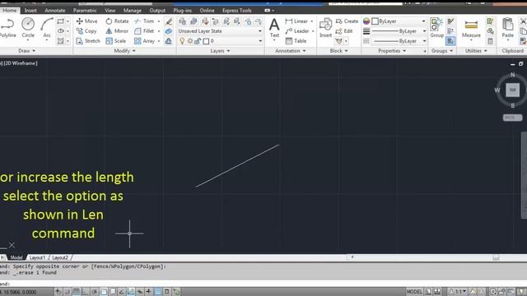527x296 pixels.
Task: Switch to the Layout2 tab
Action: (x=60, y=257)
